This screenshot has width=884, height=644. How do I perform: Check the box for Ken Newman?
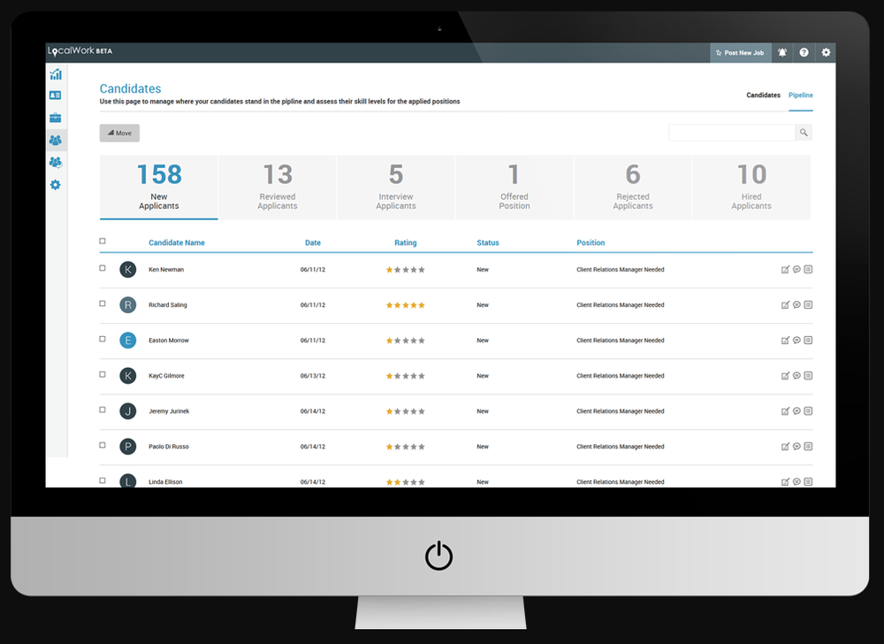(x=103, y=268)
